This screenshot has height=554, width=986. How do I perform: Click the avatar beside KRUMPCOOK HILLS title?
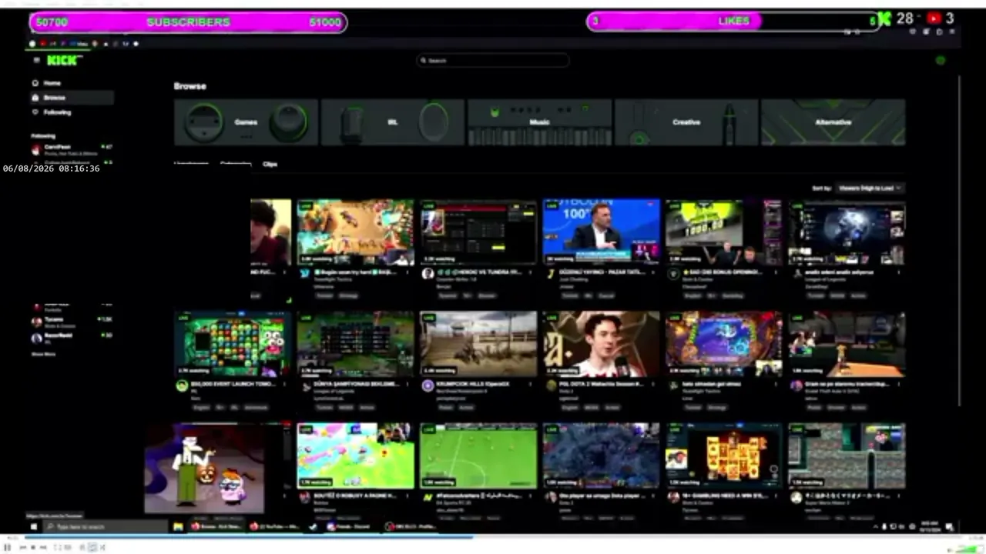[x=428, y=386]
